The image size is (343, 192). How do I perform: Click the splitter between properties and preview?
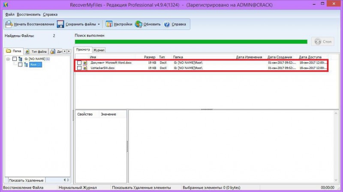pyautogui.click(x=127, y=147)
